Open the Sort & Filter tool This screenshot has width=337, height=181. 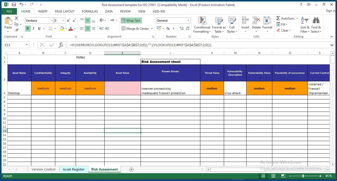coord(304,25)
